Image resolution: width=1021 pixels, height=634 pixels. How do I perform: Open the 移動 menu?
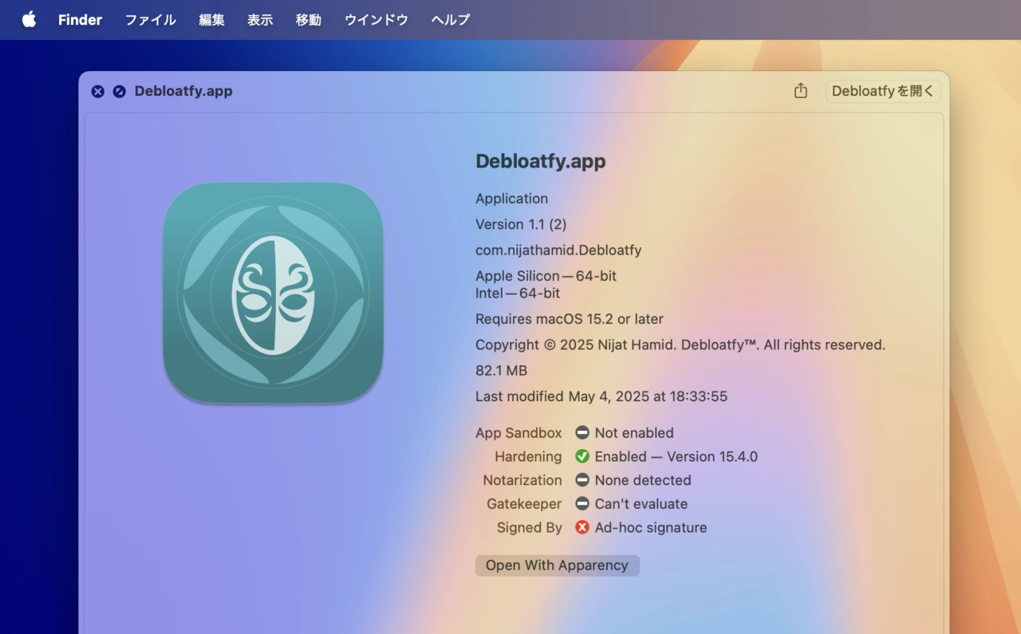(x=309, y=20)
